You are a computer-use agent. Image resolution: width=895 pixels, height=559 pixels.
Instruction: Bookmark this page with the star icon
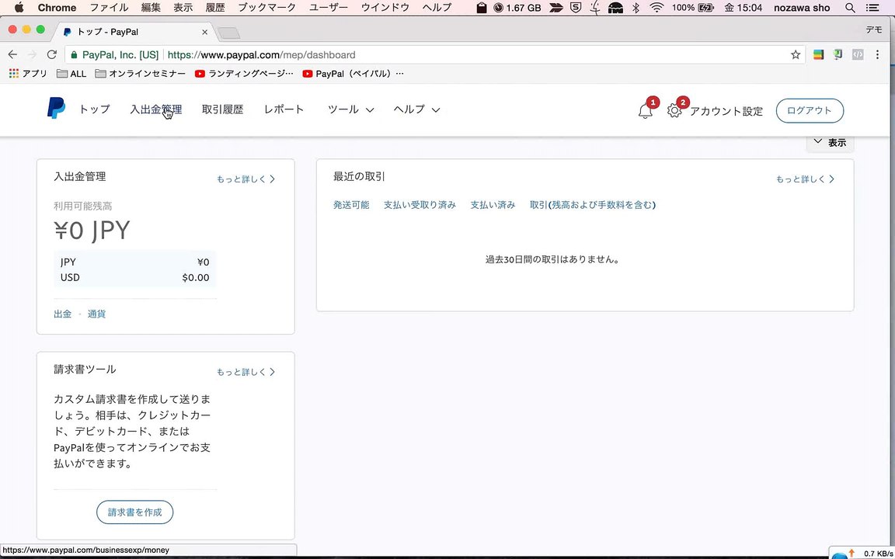click(x=795, y=55)
